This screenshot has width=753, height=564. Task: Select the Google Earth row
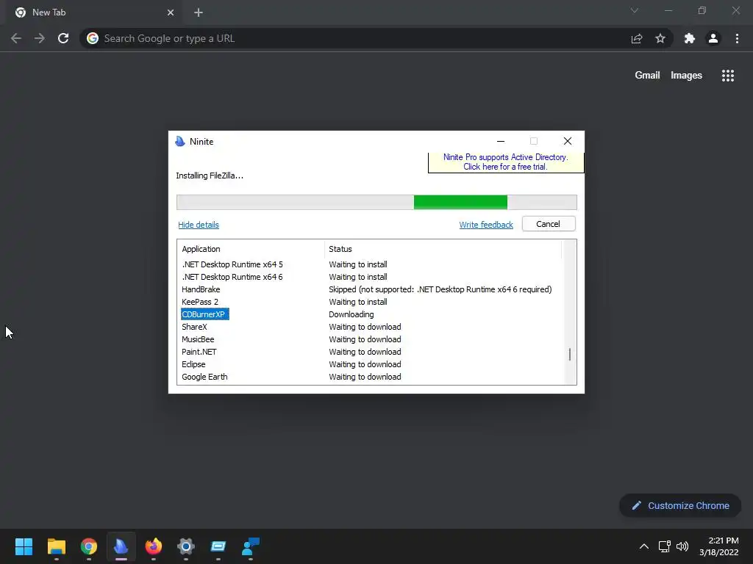[x=370, y=377]
